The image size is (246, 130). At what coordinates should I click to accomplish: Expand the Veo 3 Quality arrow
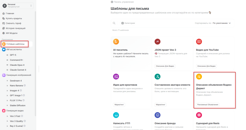point(7,121)
